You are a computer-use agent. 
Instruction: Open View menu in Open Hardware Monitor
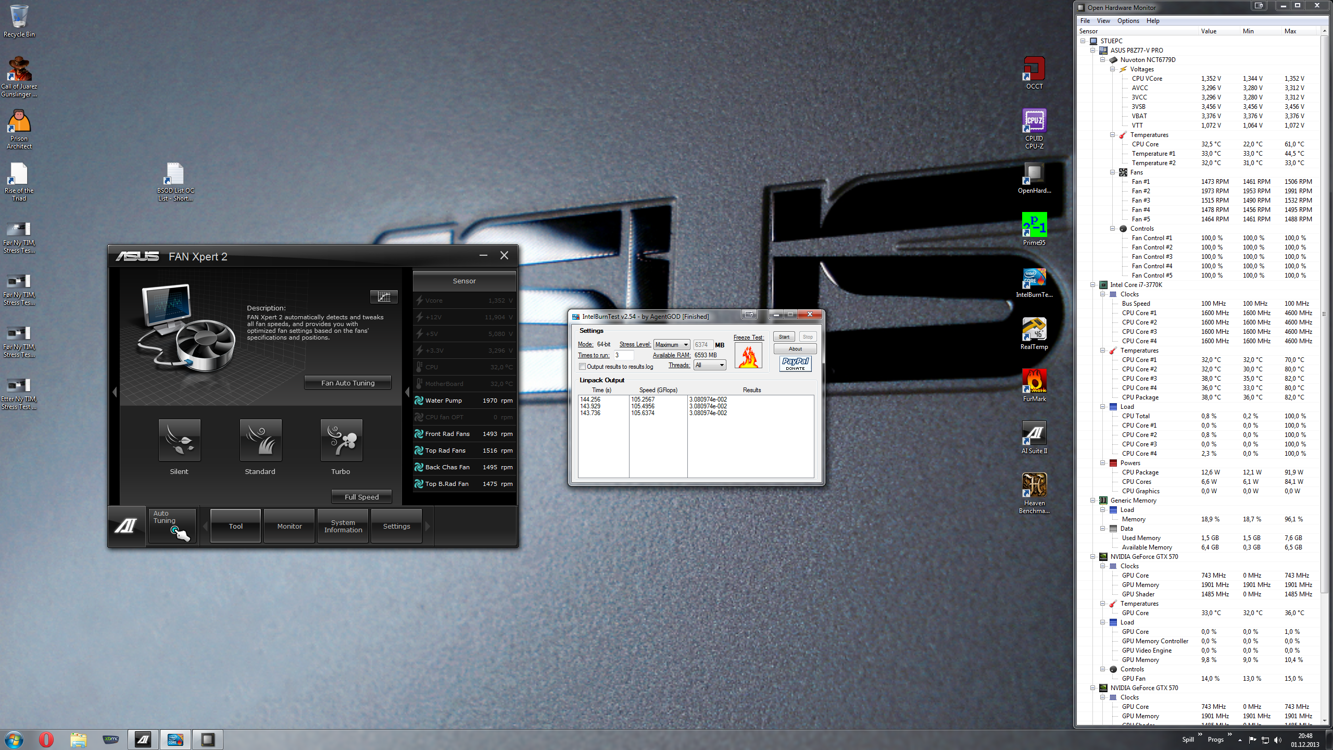[x=1103, y=21]
